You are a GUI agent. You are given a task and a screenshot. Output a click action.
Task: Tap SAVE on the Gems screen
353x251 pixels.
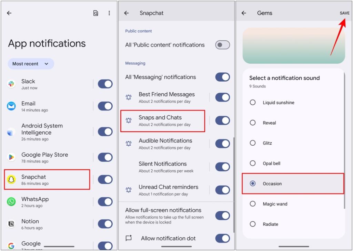coord(344,13)
